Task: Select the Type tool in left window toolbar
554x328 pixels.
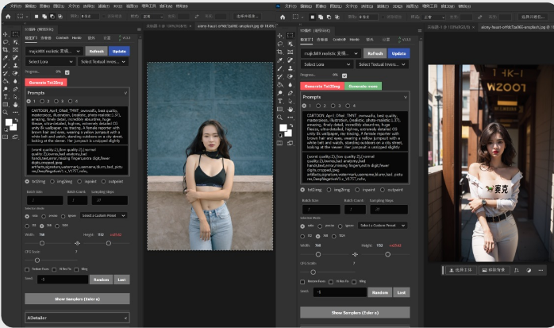Action: (x=6, y=98)
